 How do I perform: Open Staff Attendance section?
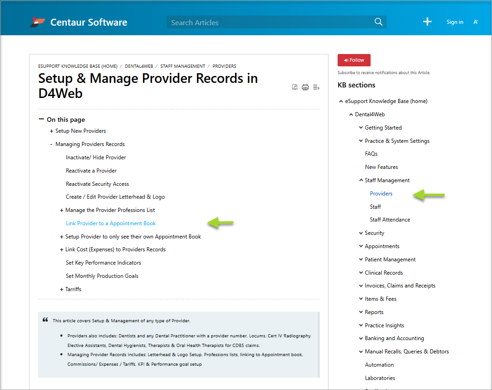tap(390, 220)
